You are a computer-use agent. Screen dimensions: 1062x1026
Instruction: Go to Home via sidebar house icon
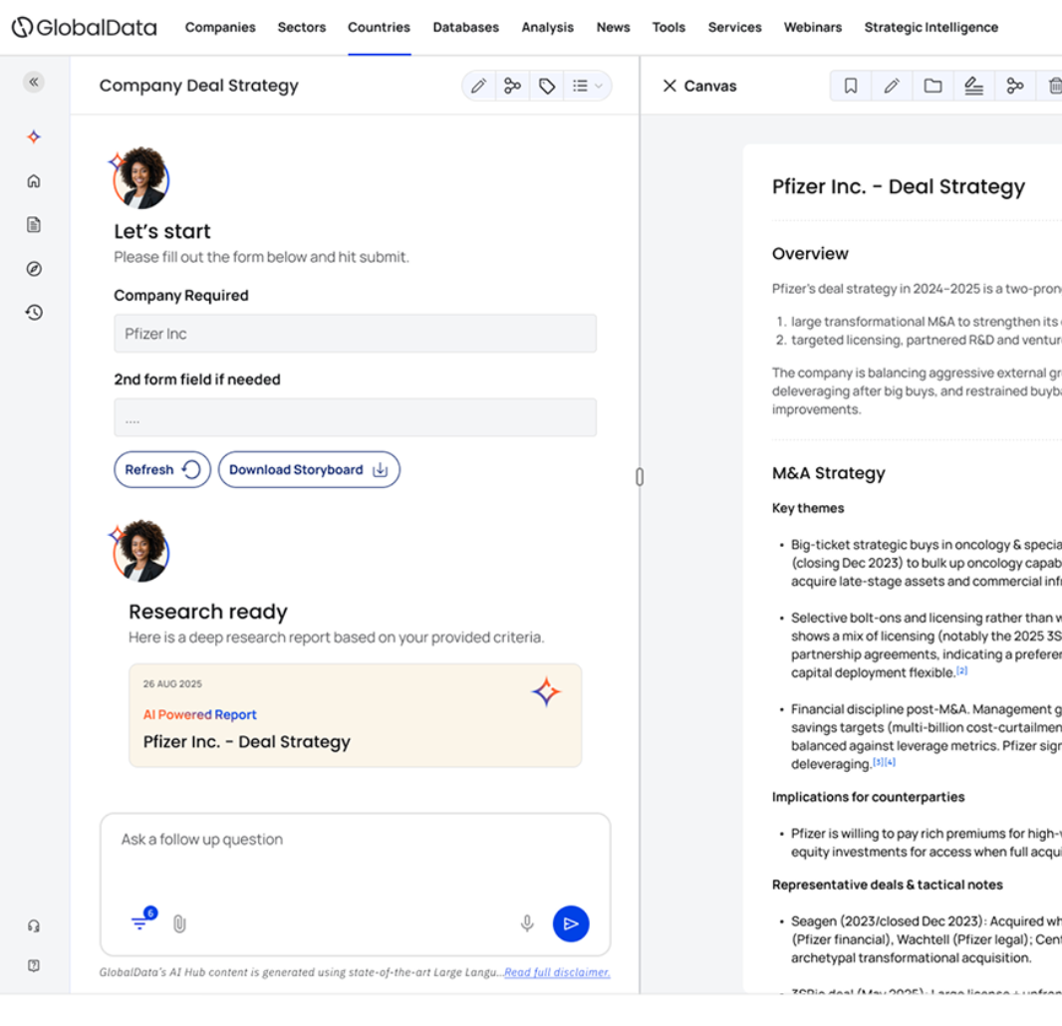pyautogui.click(x=34, y=181)
